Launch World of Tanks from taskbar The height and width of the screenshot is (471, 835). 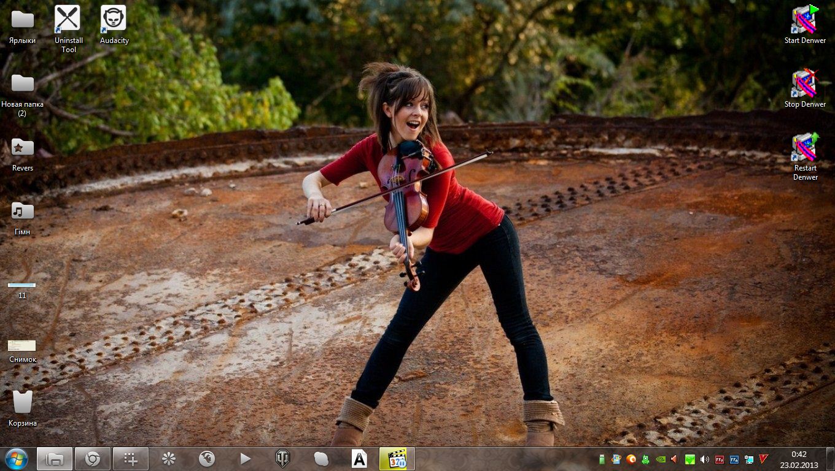282,458
